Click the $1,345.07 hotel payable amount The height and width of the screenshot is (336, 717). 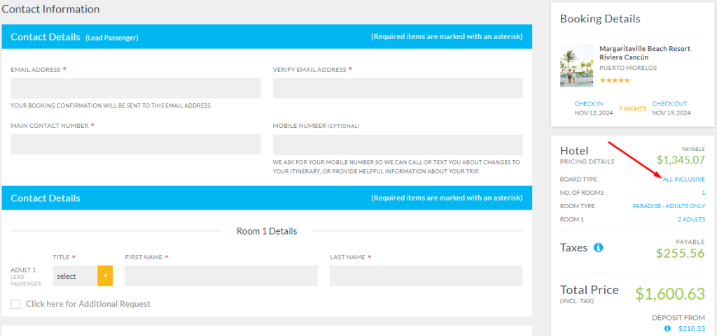tap(681, 159)
